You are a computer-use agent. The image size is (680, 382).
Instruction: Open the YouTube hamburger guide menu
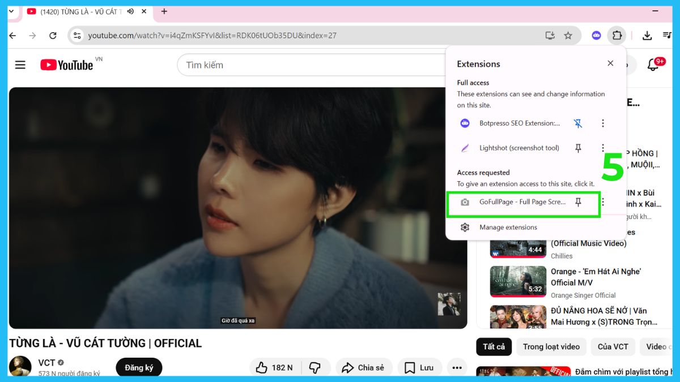click(x=20, y=65)
